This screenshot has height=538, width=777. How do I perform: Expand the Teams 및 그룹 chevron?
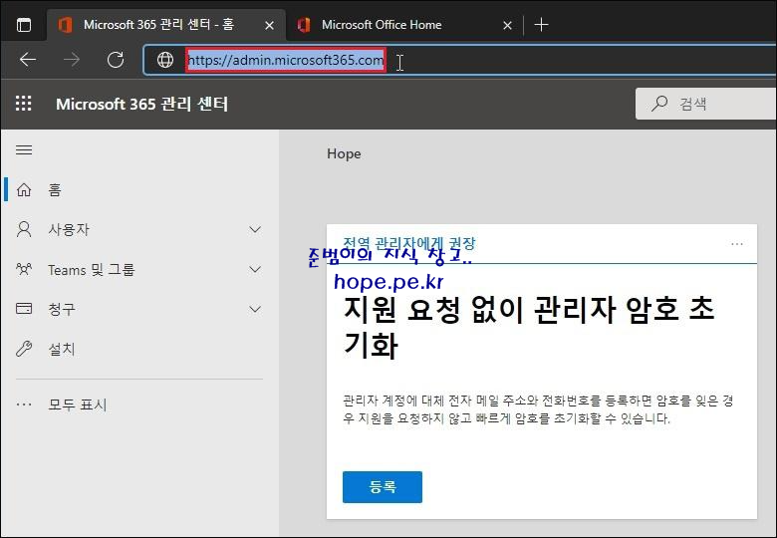pos(255,269)
